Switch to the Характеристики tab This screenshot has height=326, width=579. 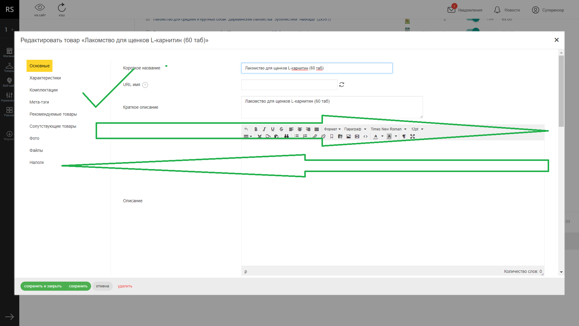coord(45,78)
